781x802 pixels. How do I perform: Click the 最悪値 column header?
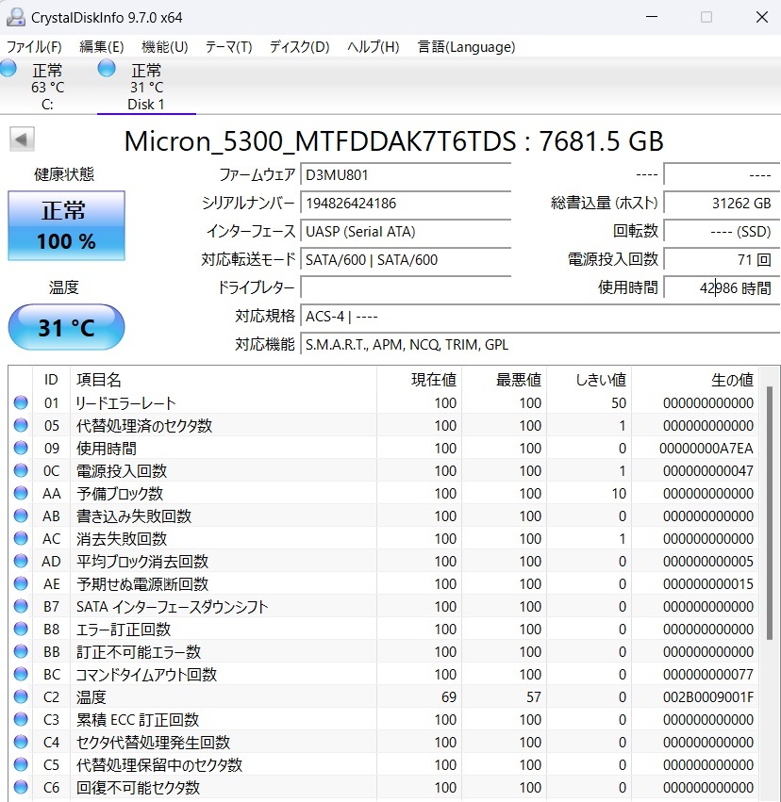tap(504, 380)
